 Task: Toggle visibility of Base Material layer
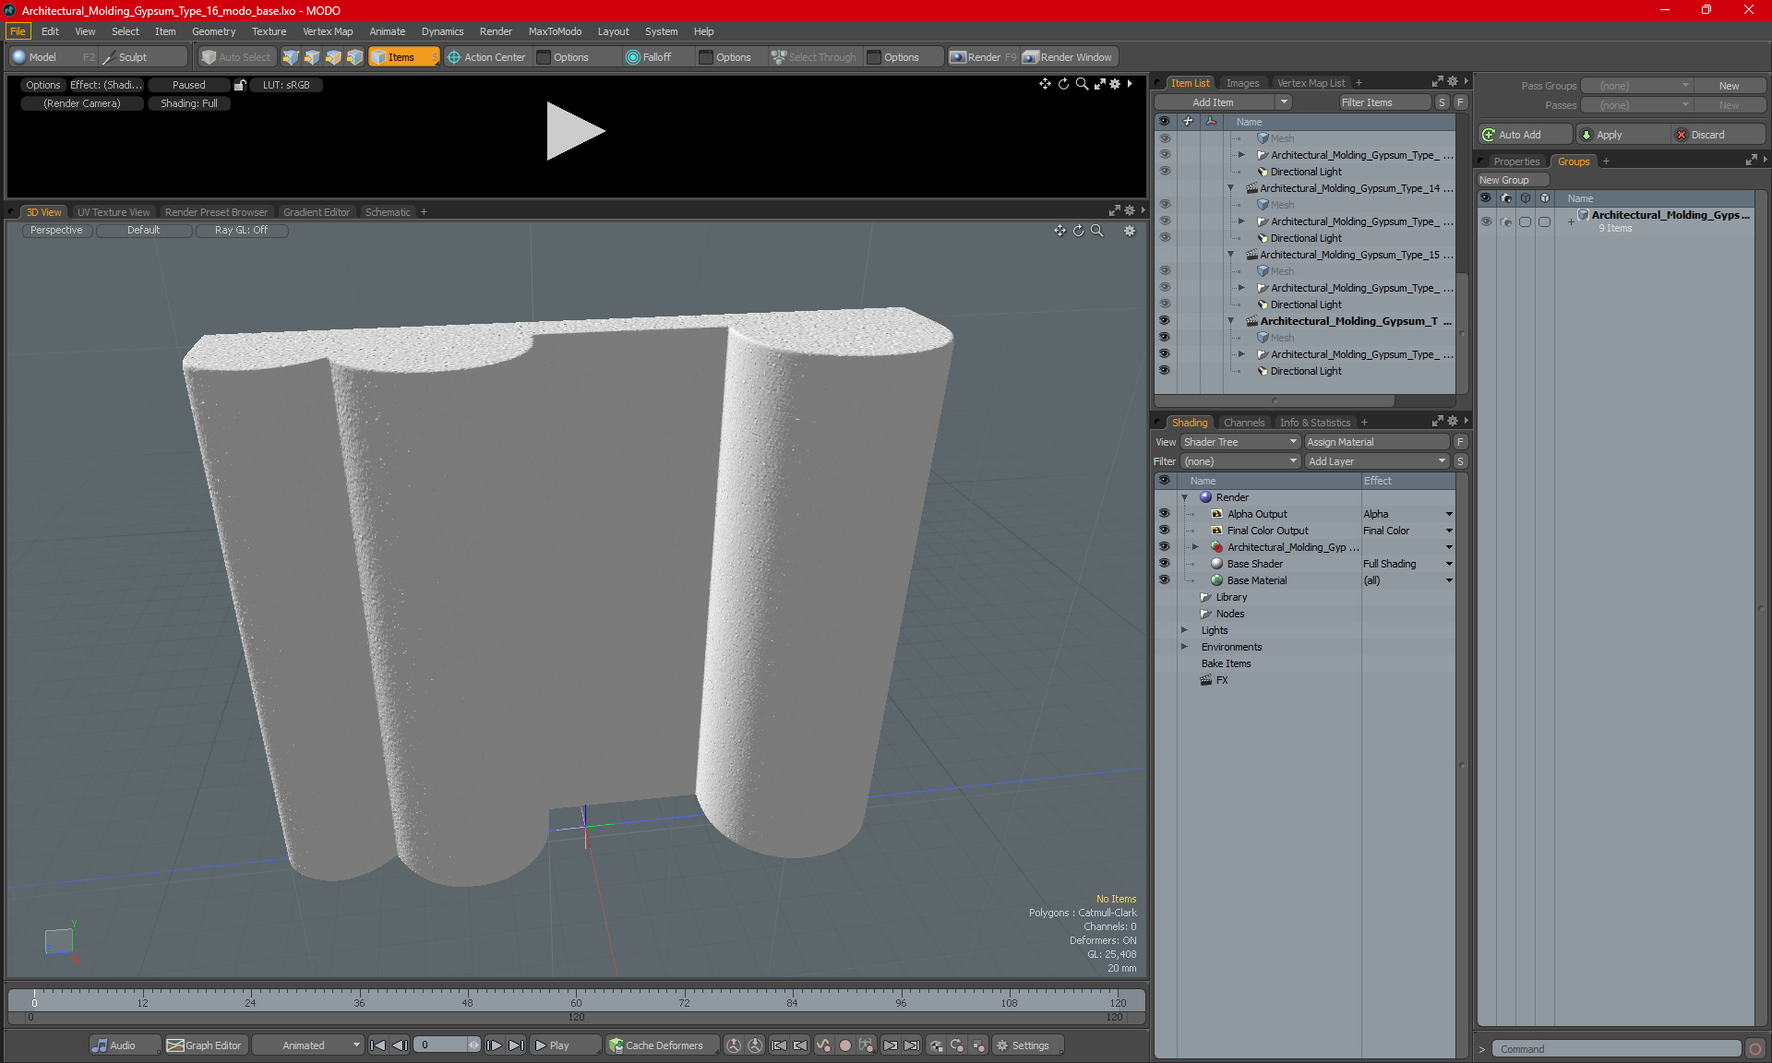coord(1164,580)
